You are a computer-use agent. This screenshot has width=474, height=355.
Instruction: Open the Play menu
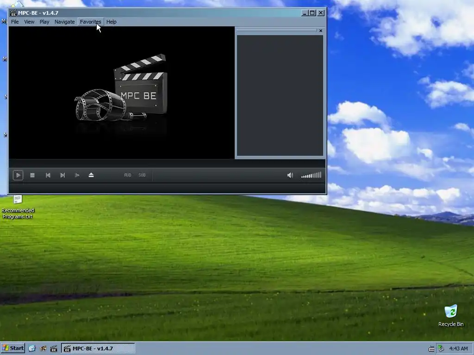(x=44, y=22)
